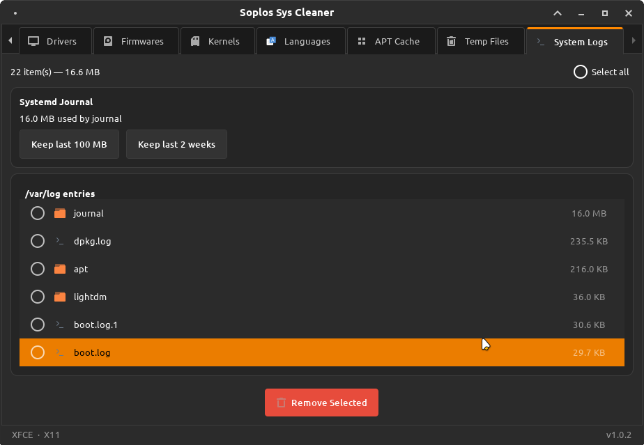Click the boot.log terminal file icon
Viewport: 644px width, 445px height.
[x=60, y=352]
